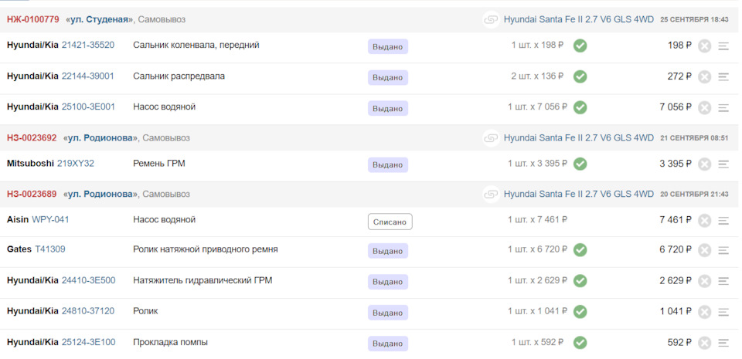Open part number 21421-35520 link
This screenshot has height=359, width=742.
[88, 46]
